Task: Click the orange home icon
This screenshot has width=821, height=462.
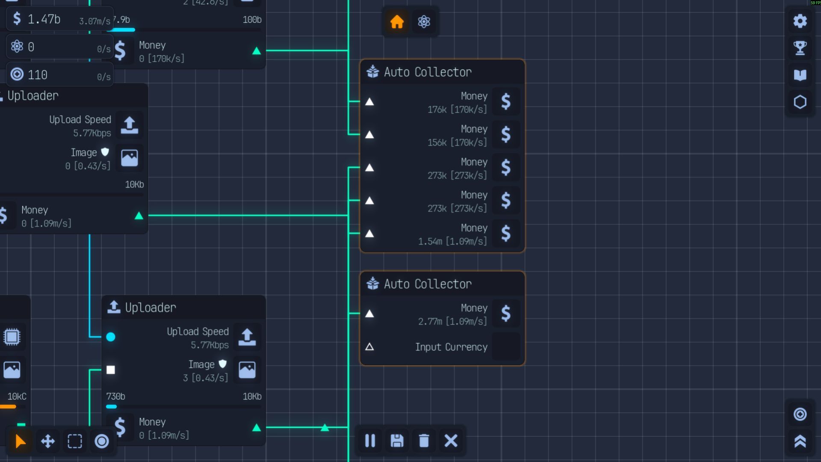Action: tap(397, 22)
